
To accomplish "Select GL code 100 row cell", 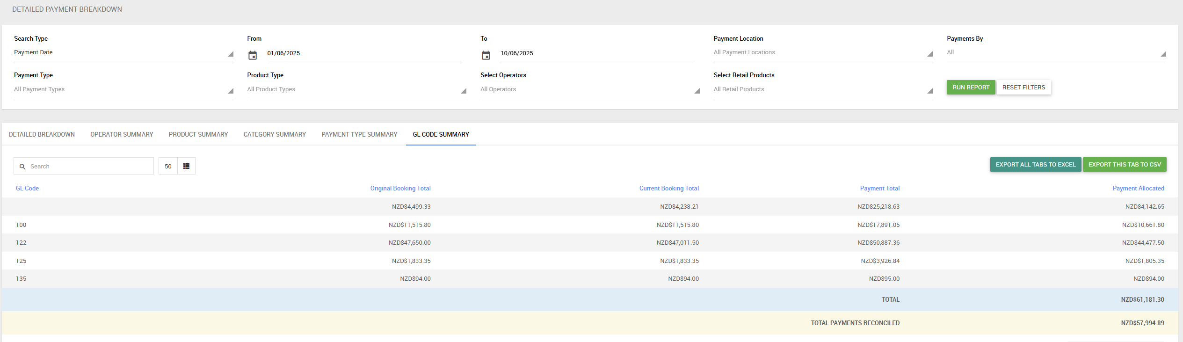I will coord(21,225).
